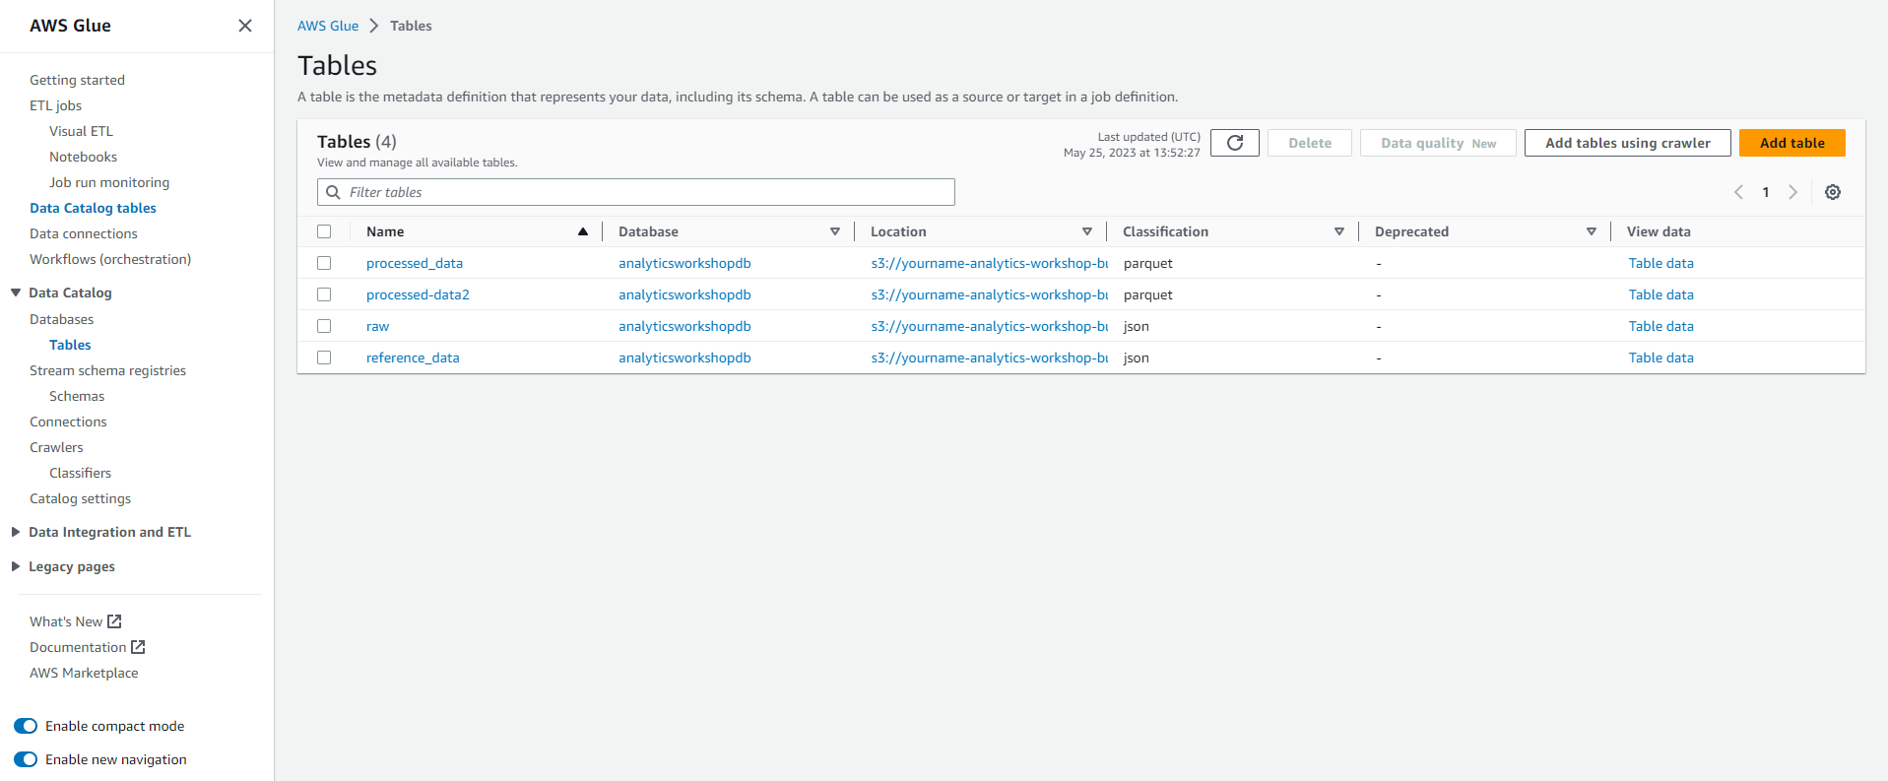View Table data for processed-data2

pos(1660,294)
